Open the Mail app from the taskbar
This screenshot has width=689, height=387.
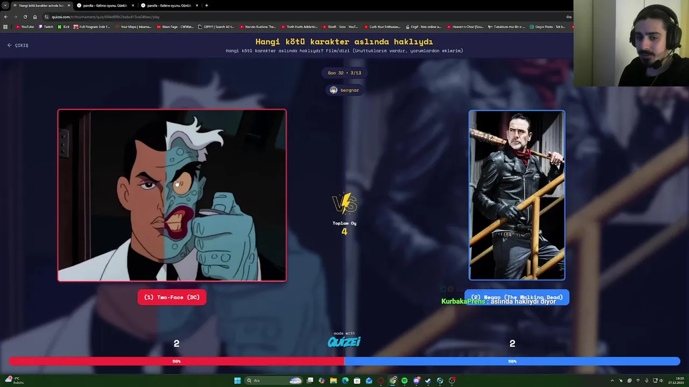click(x=369, y=381)
